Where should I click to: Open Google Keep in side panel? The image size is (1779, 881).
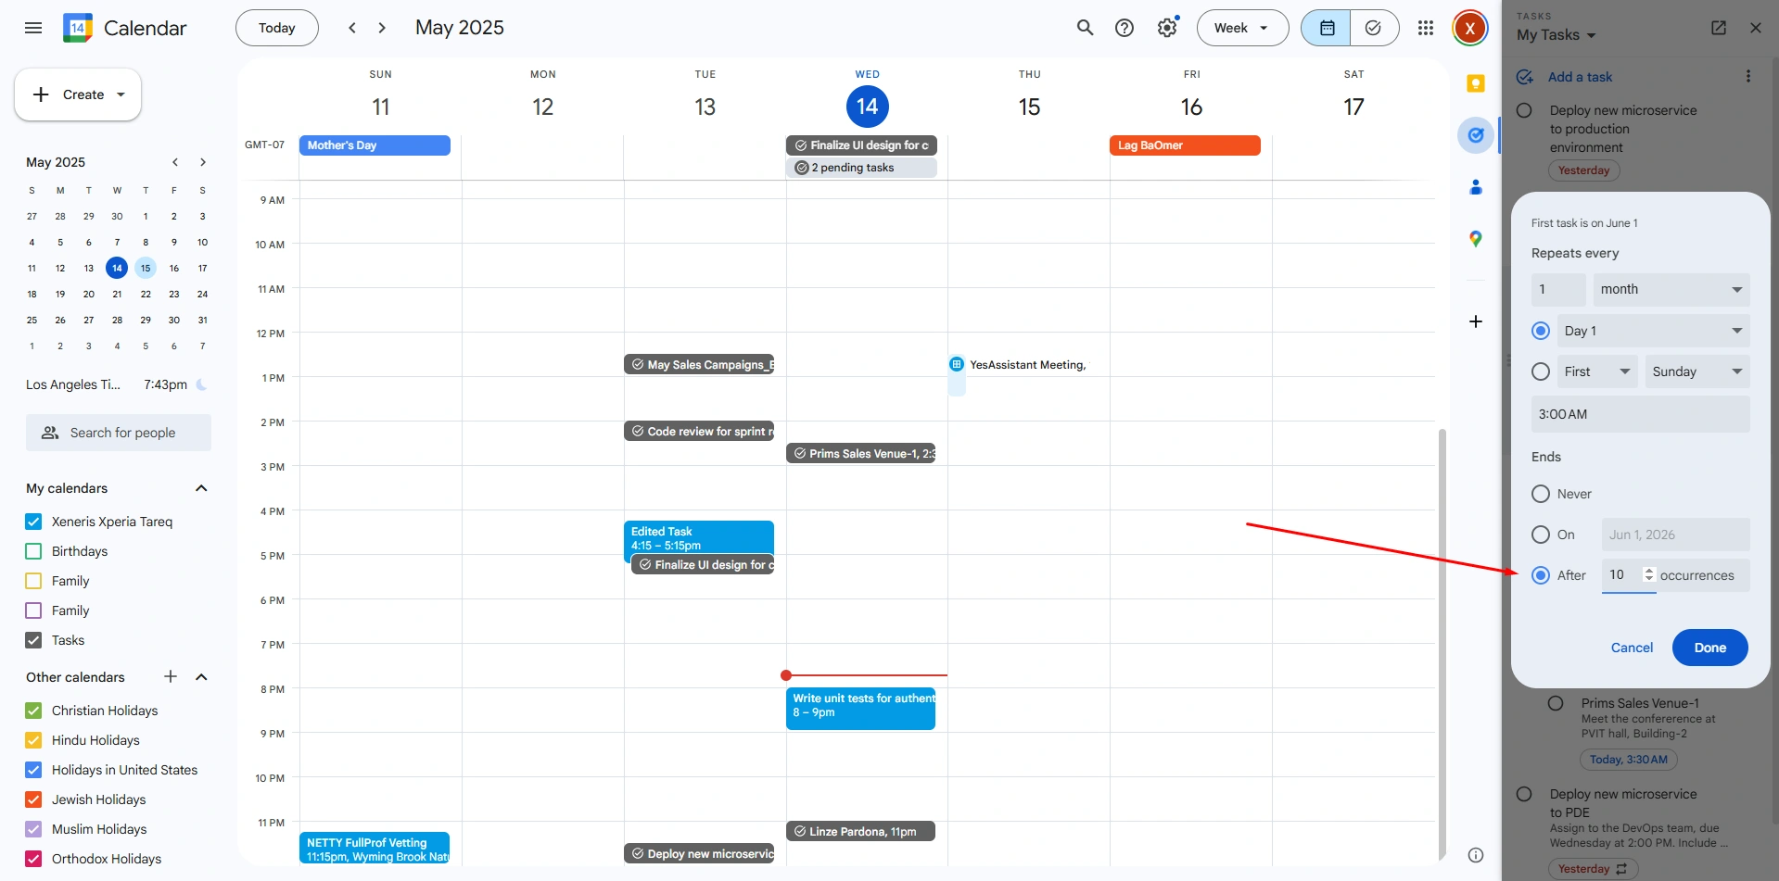pyautogui.click(x=1476, y=84)
